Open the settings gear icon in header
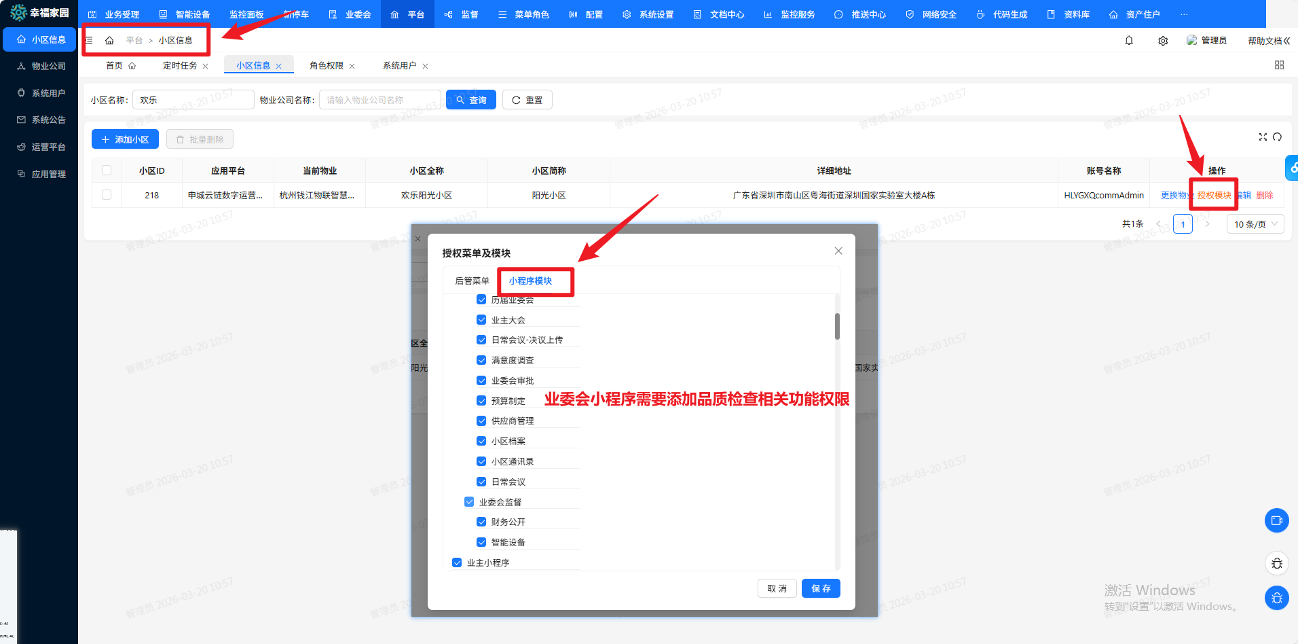This screenshot has width=1298, height=644. click(1163, 41)
